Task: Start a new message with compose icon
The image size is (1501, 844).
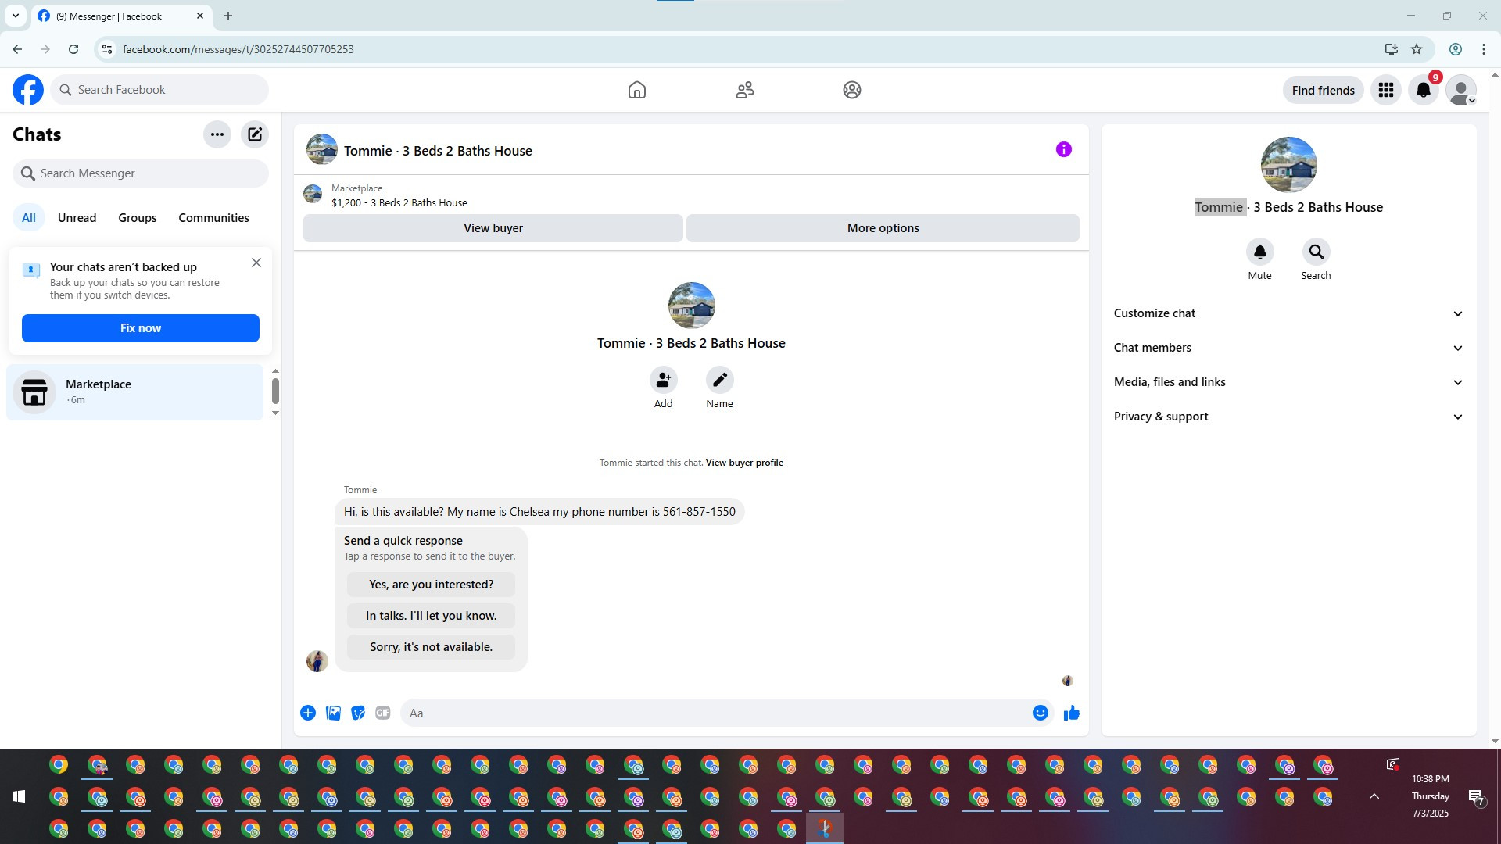Action: [255, 134]
